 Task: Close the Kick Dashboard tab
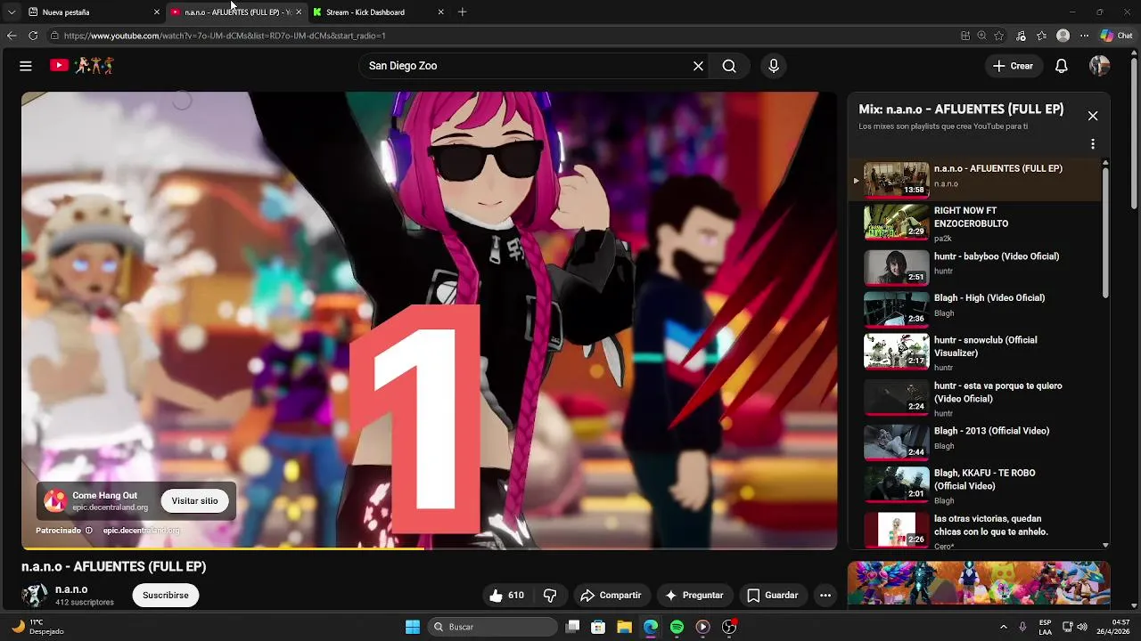(x=440, y=12)
